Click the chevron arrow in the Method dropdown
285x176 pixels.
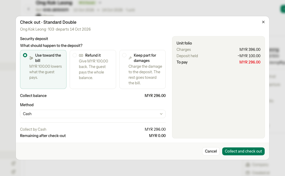tap(161, 114)
